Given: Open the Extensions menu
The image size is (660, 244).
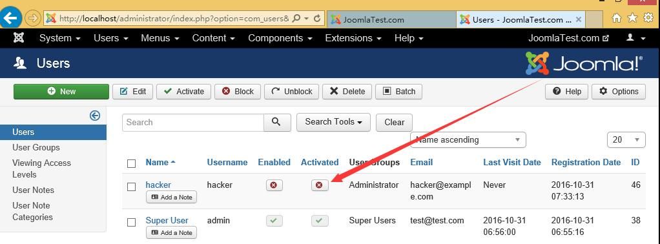Looking at the screenshot, I should (x=353, y=38).
